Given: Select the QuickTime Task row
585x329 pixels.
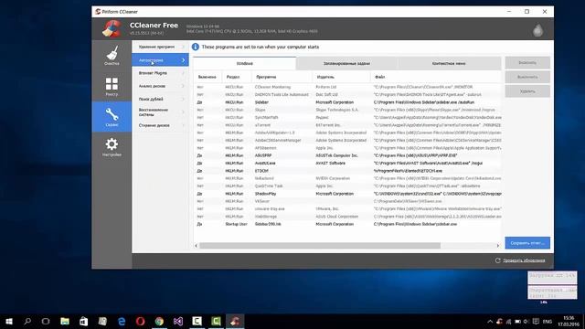Looking at the screenshot, I should click(347, 186).
